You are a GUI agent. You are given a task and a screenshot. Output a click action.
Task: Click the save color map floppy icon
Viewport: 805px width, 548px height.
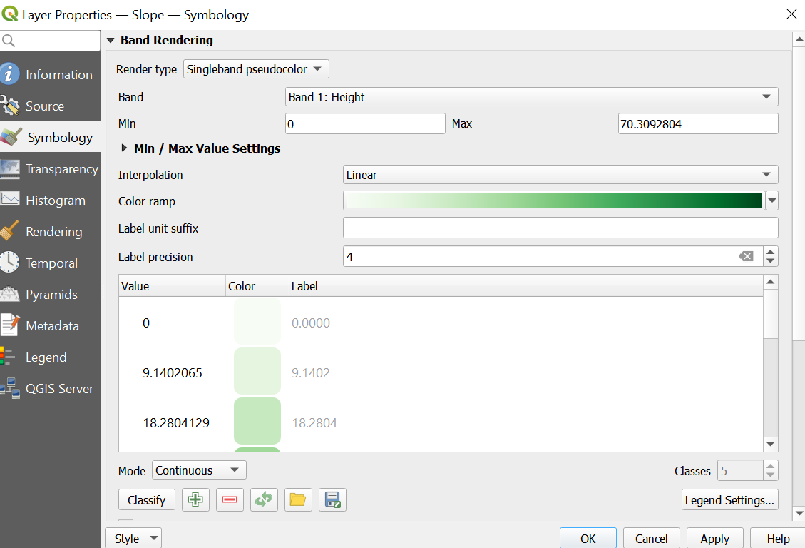click(332, 499)
